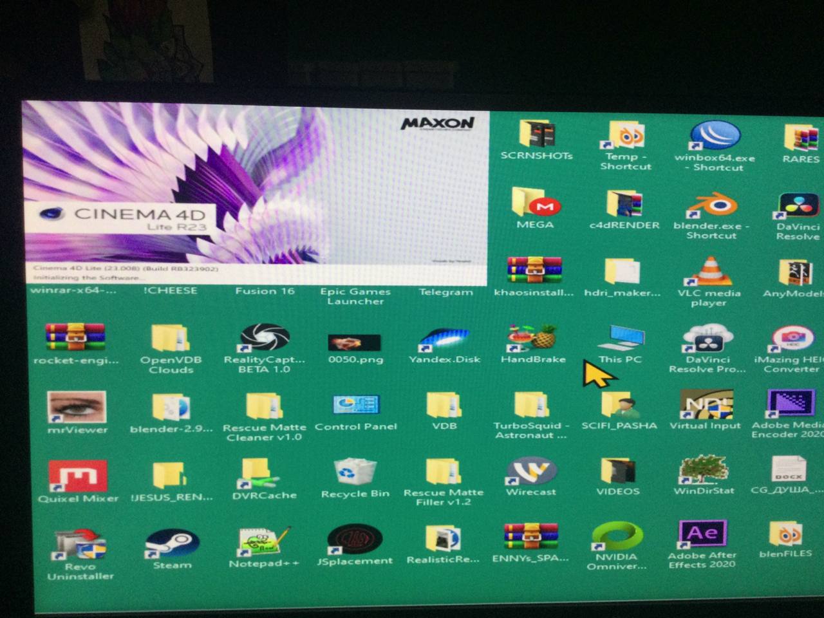Launch blender.exe shortcut

pos(712,204)
